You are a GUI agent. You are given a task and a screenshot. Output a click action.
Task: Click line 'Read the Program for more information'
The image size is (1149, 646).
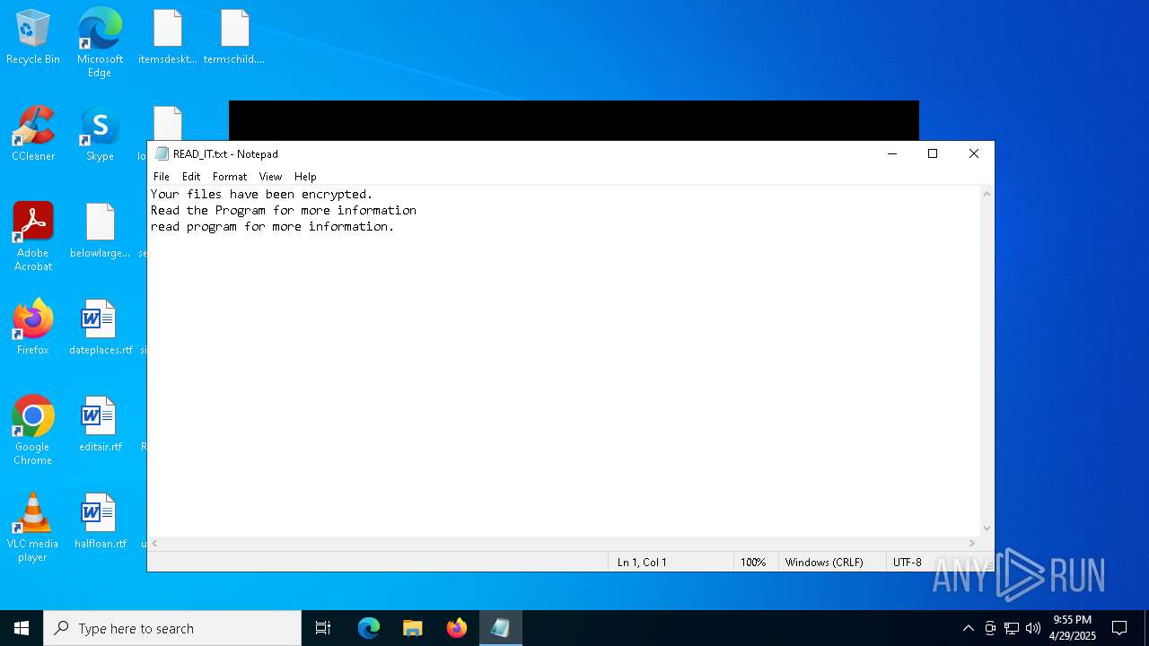284,210
